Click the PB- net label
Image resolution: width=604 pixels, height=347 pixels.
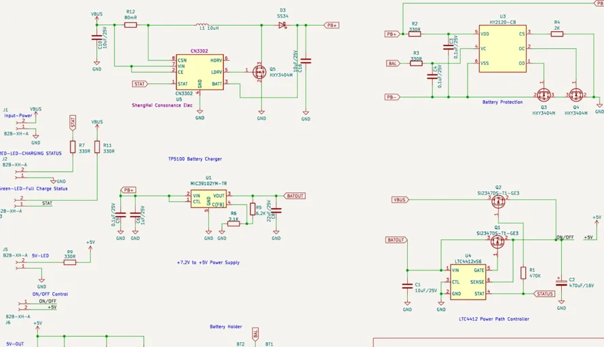click(392, 98)
